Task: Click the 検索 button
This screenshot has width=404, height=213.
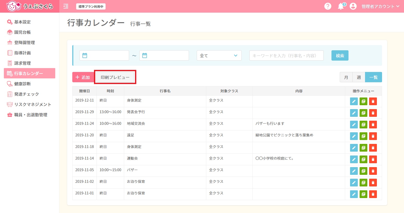Action: [x=340, y=55]
